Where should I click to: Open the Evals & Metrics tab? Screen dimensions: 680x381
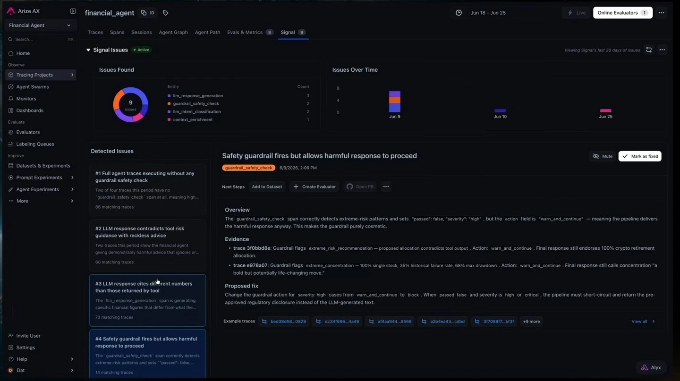click(x=250, y=32)
